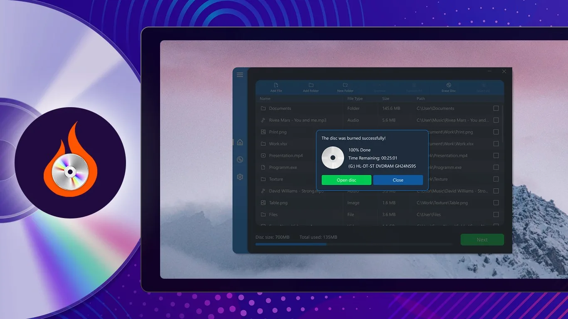Click the Add File toolbar icon
This screenshot has width=568, height=319.
(276, 87)
